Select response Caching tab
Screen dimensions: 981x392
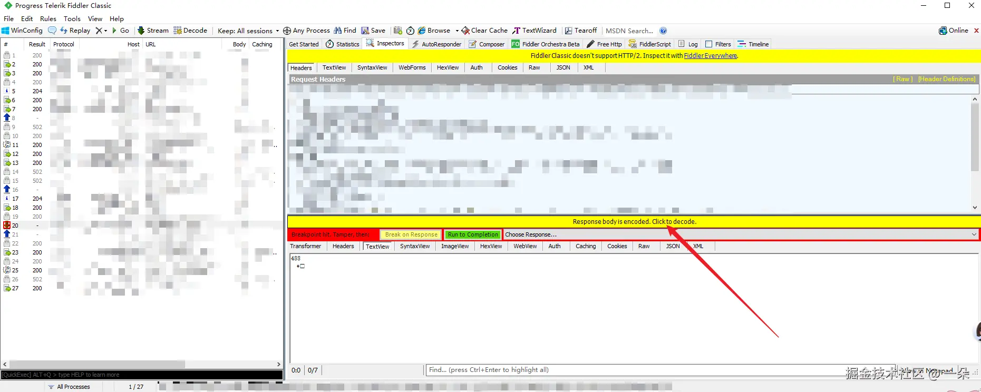(586, 246)
